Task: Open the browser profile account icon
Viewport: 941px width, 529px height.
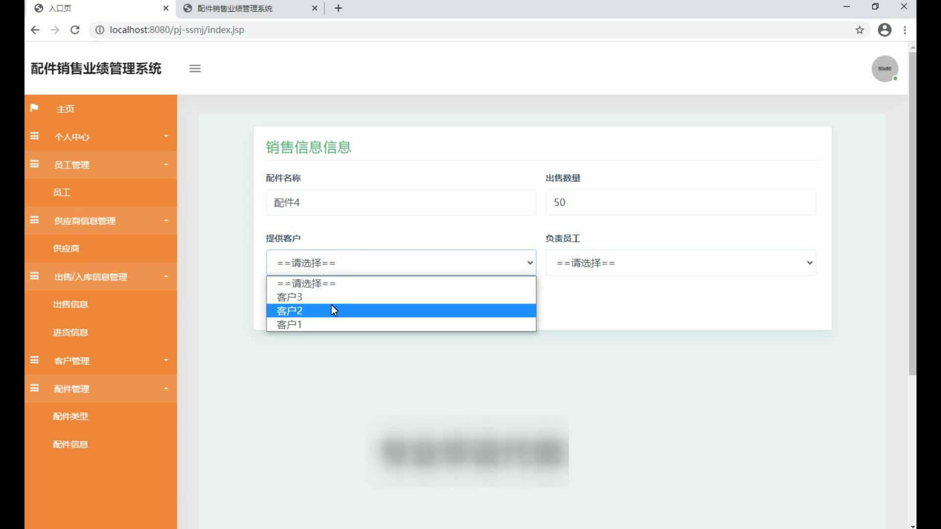Action: [x=885, y=30]
